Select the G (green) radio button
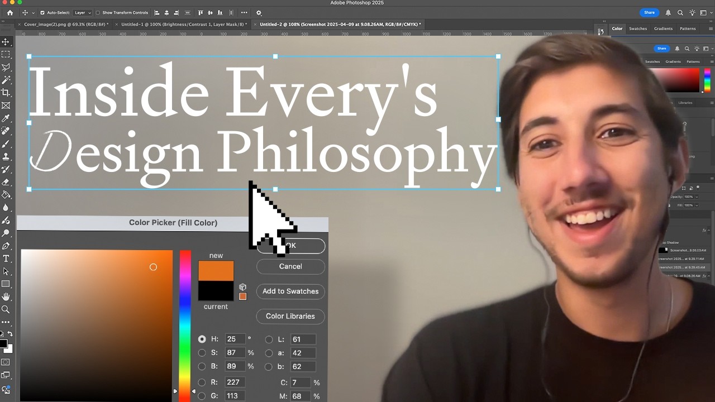 pyautogui.click(x=202, y=396)
